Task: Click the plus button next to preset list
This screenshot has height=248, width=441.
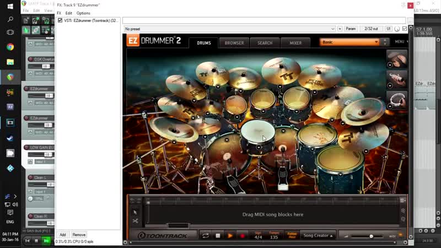Action: (x=340, y=29)
